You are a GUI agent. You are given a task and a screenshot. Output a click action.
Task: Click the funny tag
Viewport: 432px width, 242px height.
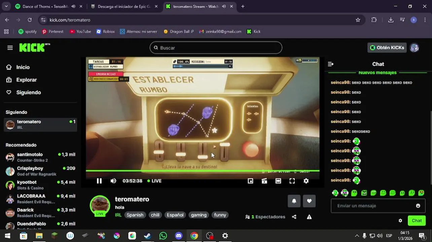point(220,215)
